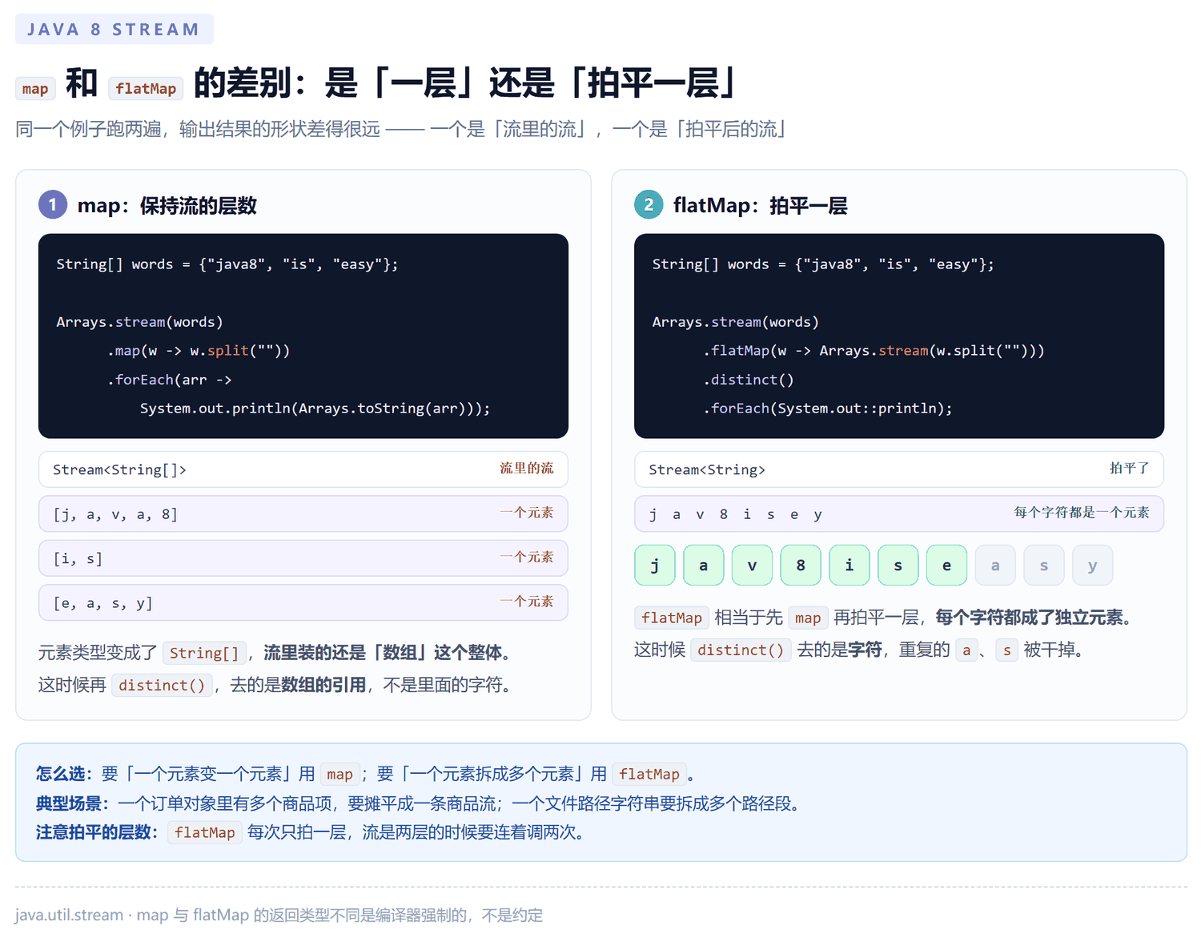1201x938 pixels.
Task: Click the ".forEach(System.out::println);" code line
Action: (827, 409)
